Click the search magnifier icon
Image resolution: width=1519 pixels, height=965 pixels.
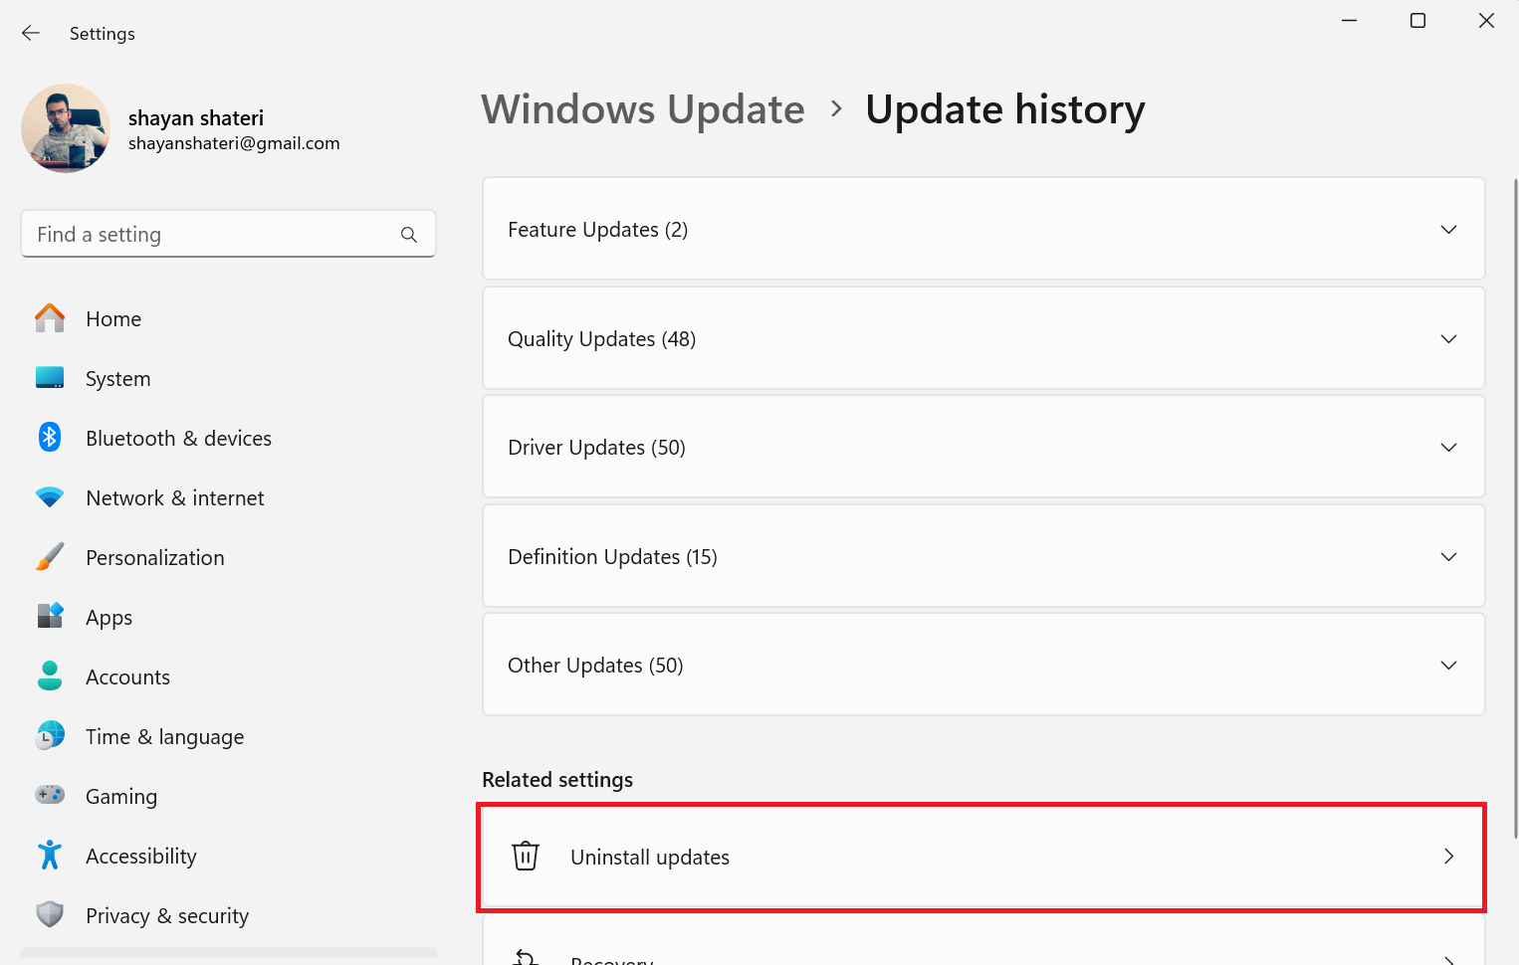(408, 235)
